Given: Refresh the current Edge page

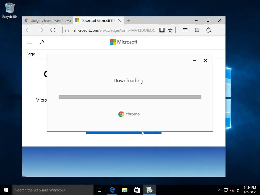Looking at the screenshot, I should click(53, 30).
